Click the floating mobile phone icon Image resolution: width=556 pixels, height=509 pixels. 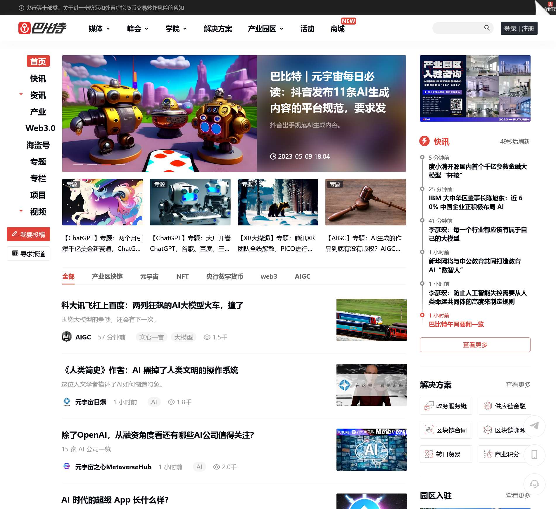click(534, 455)
